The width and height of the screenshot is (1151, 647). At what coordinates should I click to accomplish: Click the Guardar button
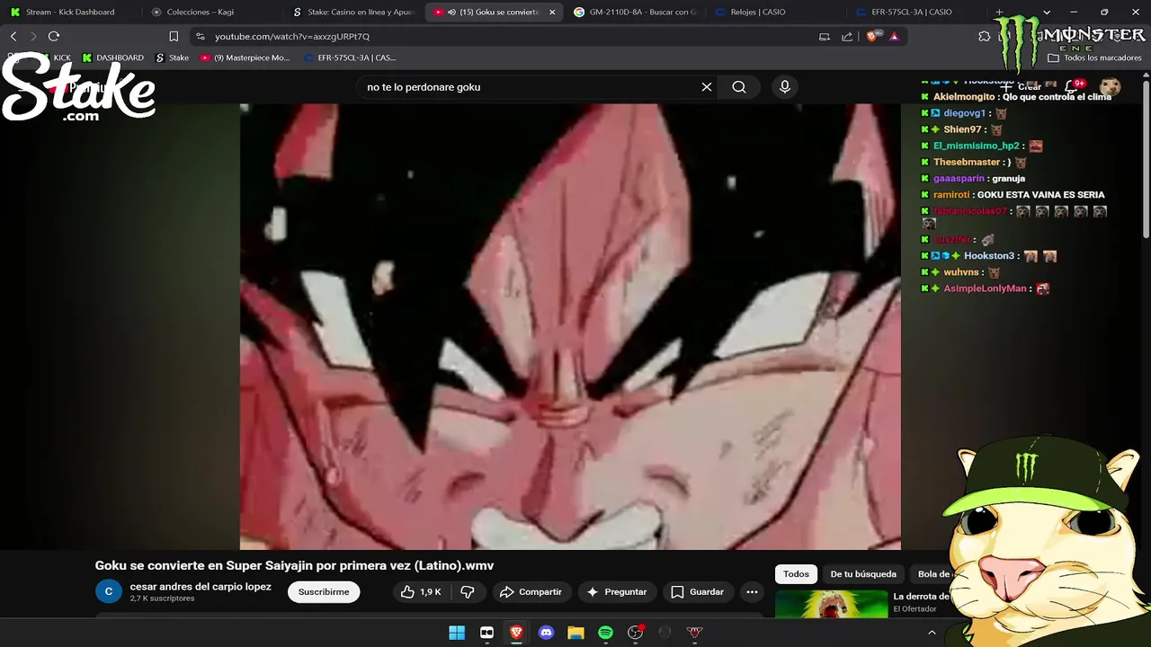698,592
